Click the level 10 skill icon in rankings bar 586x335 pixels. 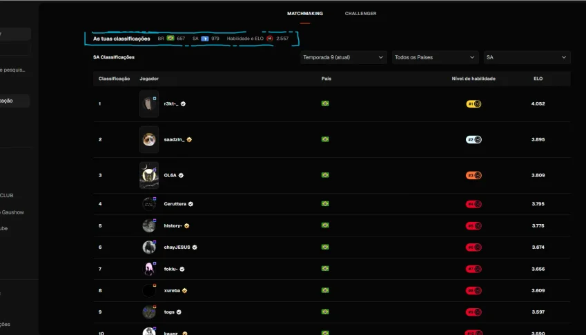coord(270,39)
